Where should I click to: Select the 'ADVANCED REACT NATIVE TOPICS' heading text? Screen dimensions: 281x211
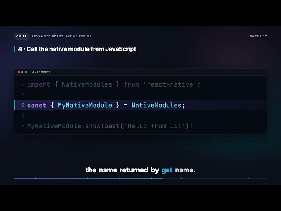(x=61, y=36)
